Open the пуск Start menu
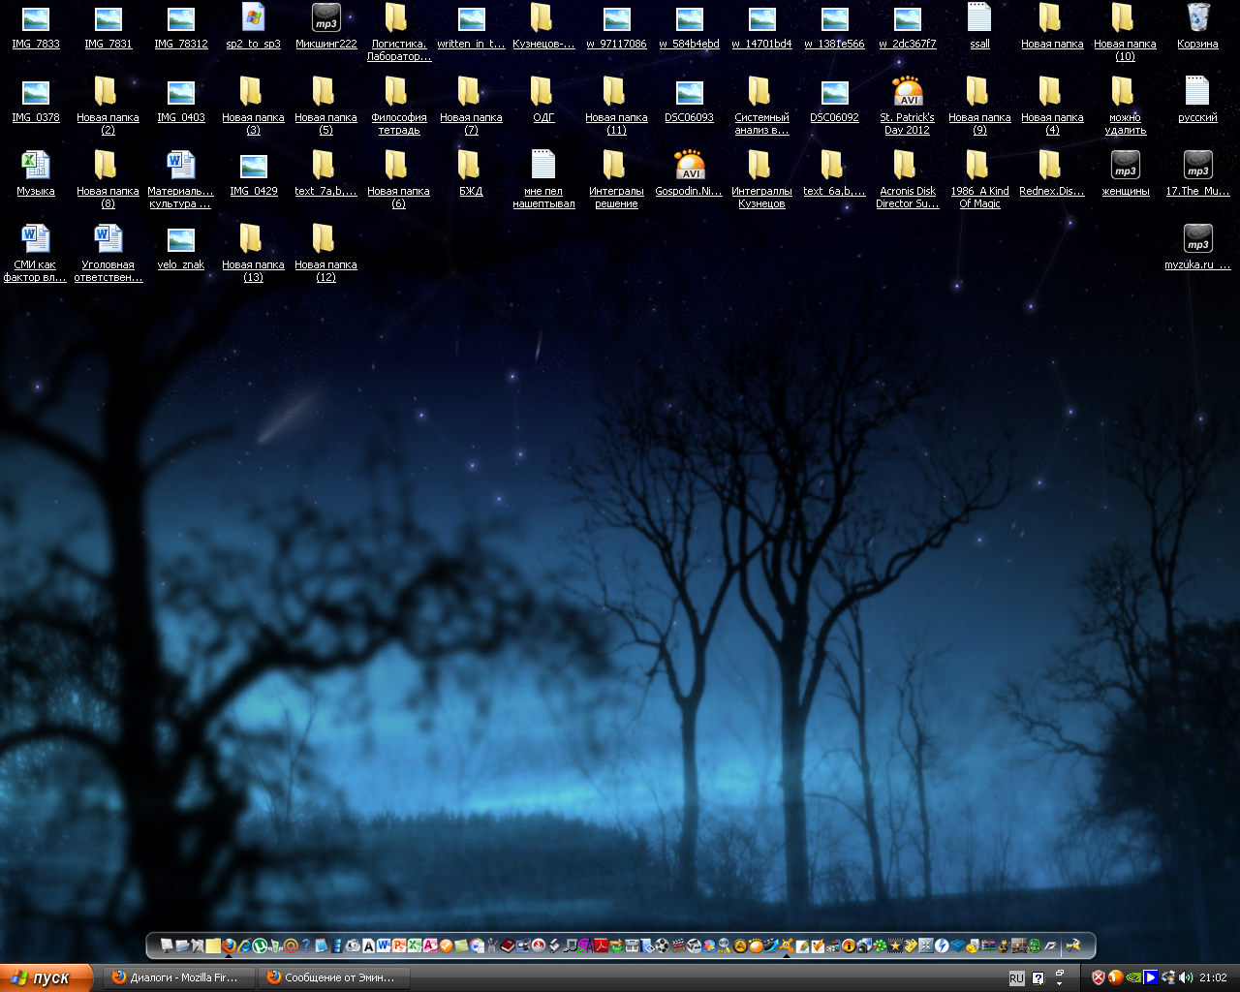 click(x=45, y=977)
